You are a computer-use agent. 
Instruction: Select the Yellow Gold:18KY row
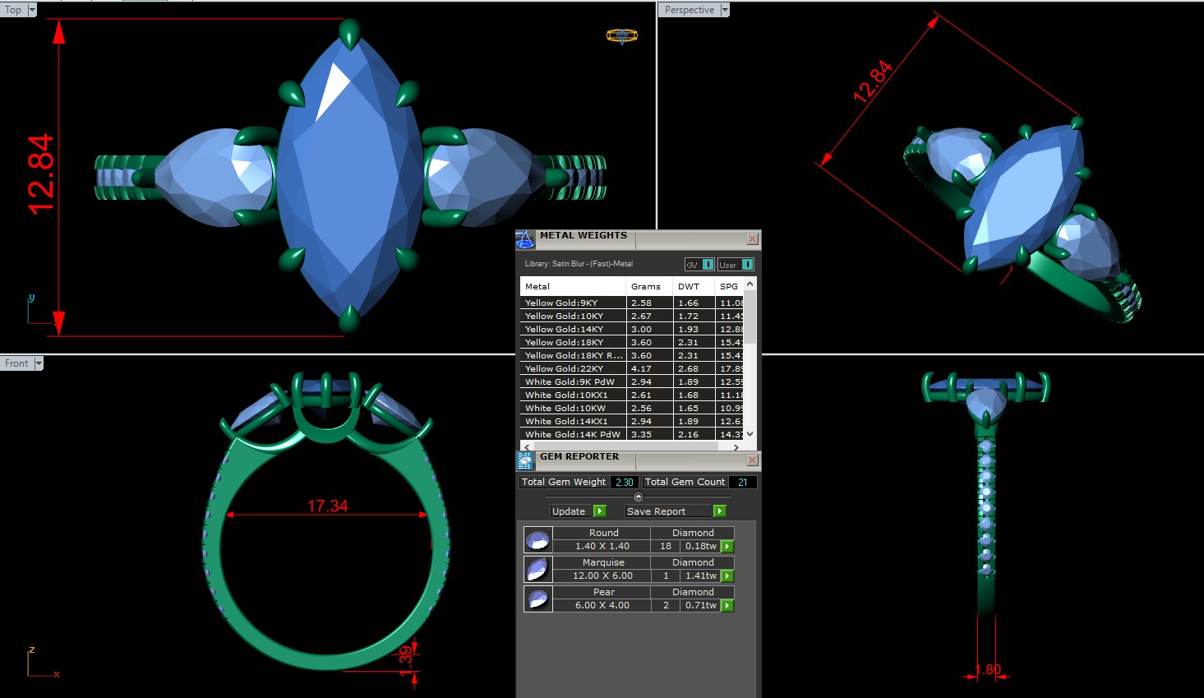click(x=632, y=342)
